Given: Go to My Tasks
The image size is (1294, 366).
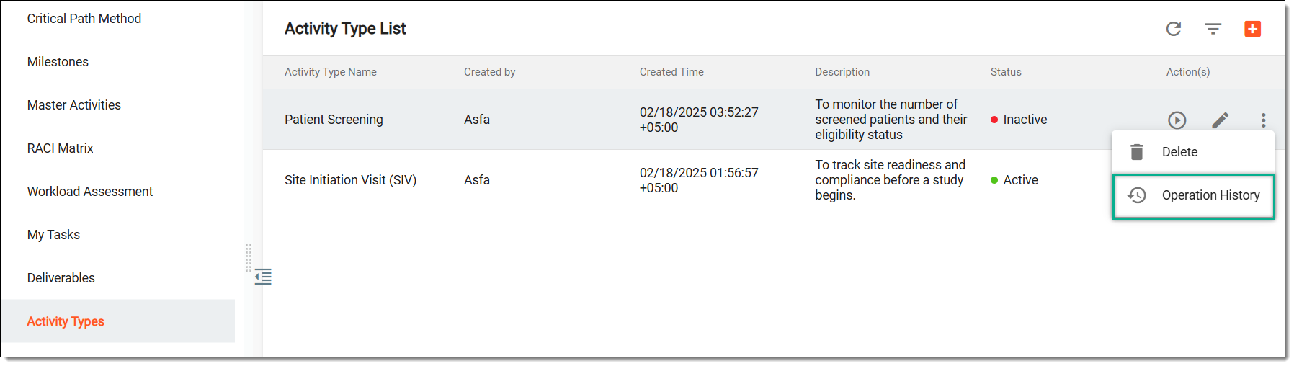Looking at the screenshot, I should click(x=53, y=235).
